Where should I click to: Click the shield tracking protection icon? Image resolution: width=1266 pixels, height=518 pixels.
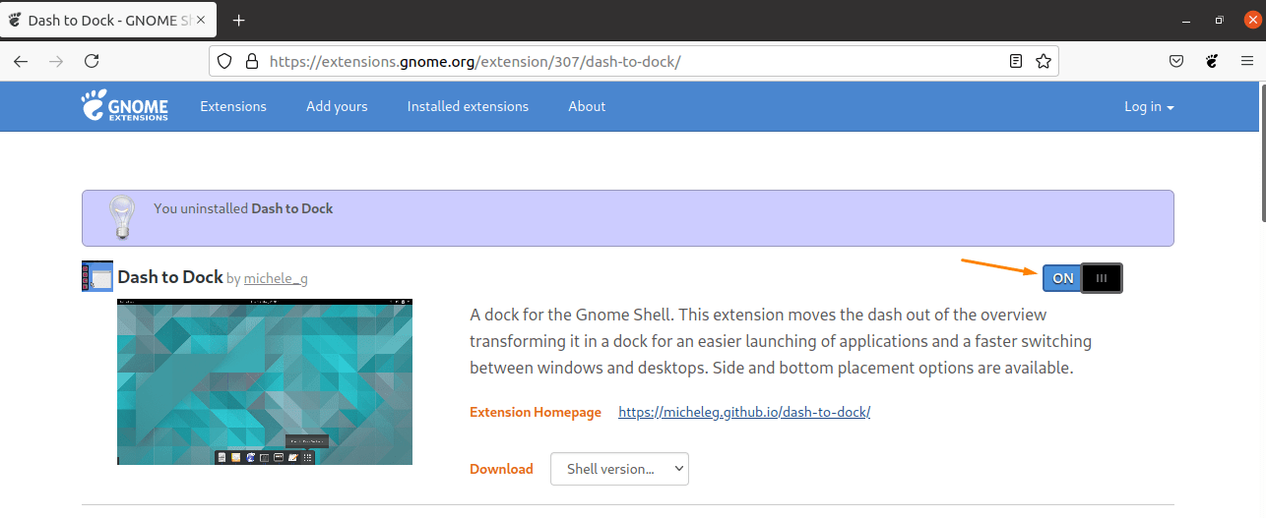click(224, 61)
